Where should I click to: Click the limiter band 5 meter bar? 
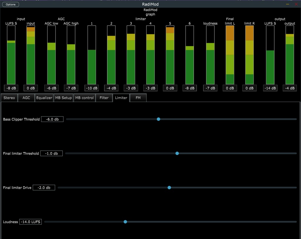[170, 55]
